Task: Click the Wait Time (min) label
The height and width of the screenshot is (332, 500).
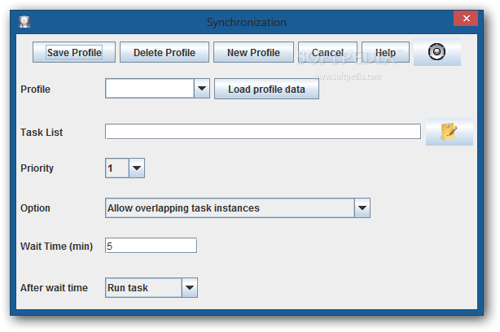Action: [56, 247]
